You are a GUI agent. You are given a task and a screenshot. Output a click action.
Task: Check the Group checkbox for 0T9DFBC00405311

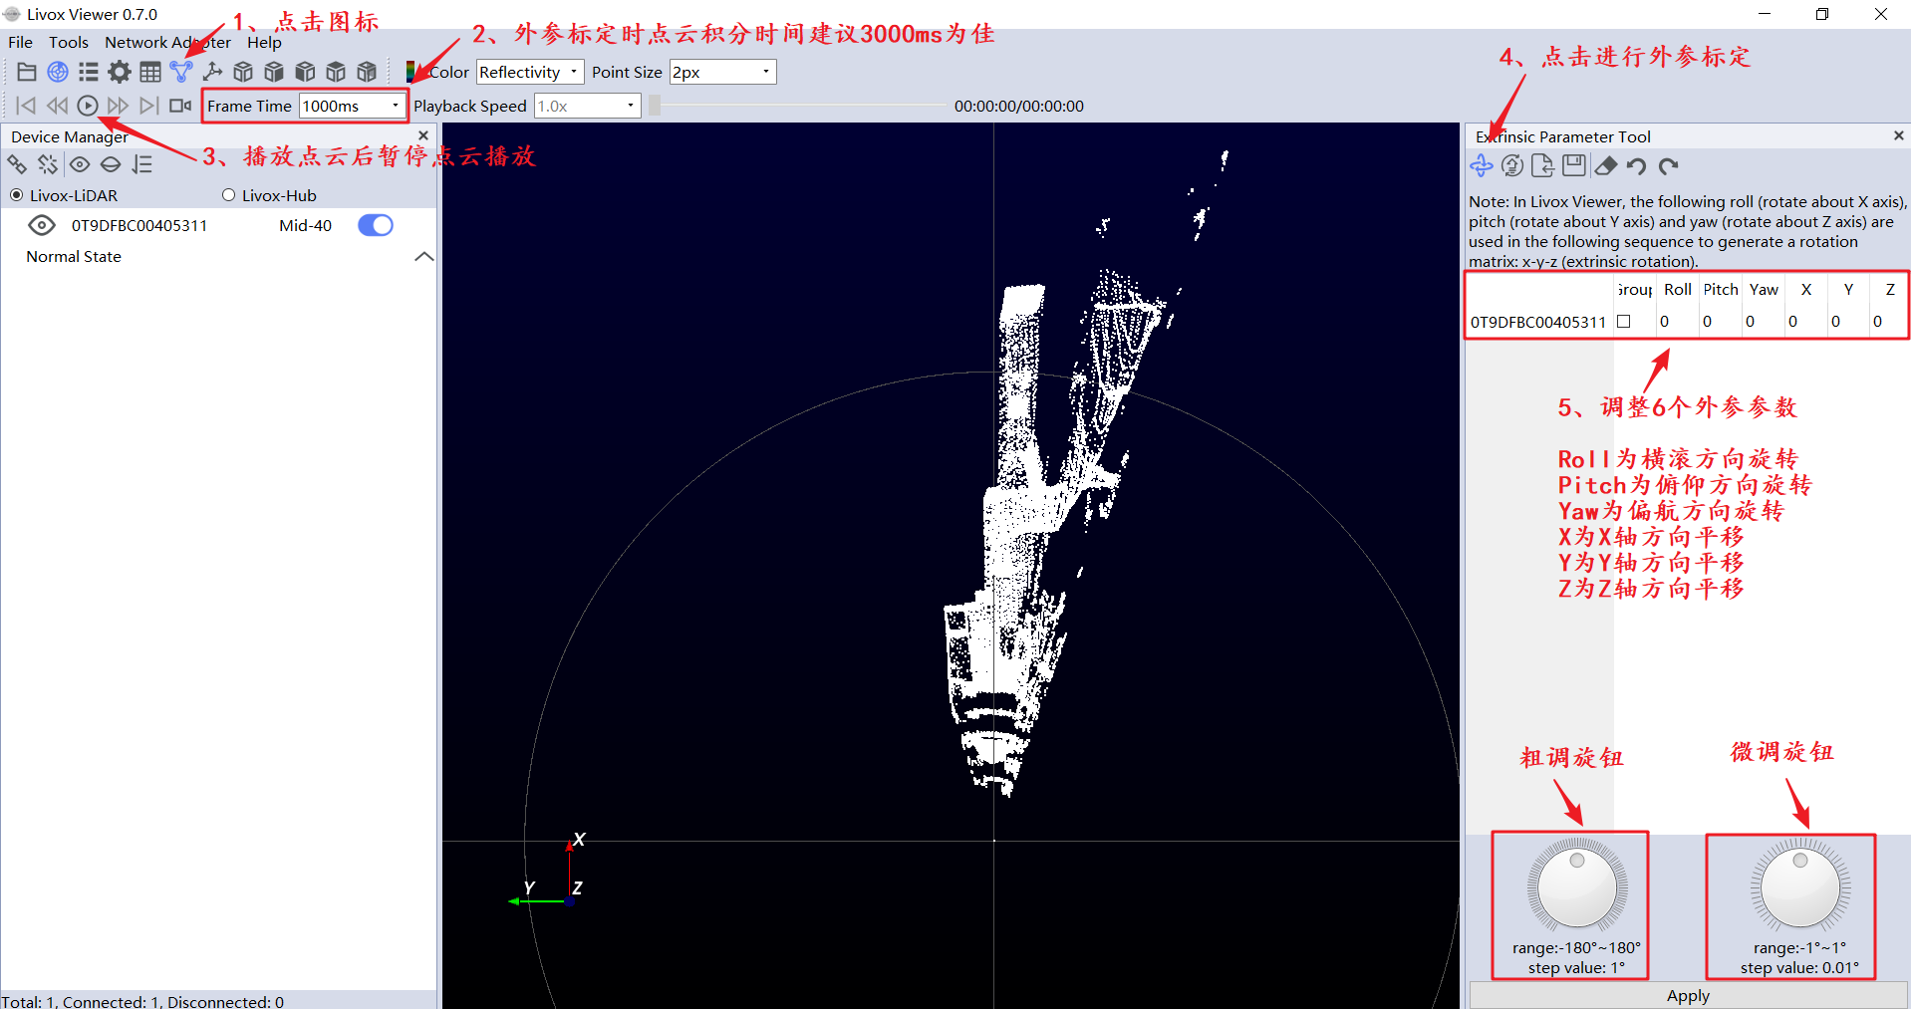[x=1623, y=322]
